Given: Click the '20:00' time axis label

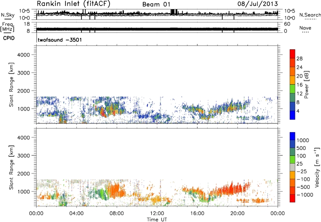Looking at the screenshot, I should (237, 214).
